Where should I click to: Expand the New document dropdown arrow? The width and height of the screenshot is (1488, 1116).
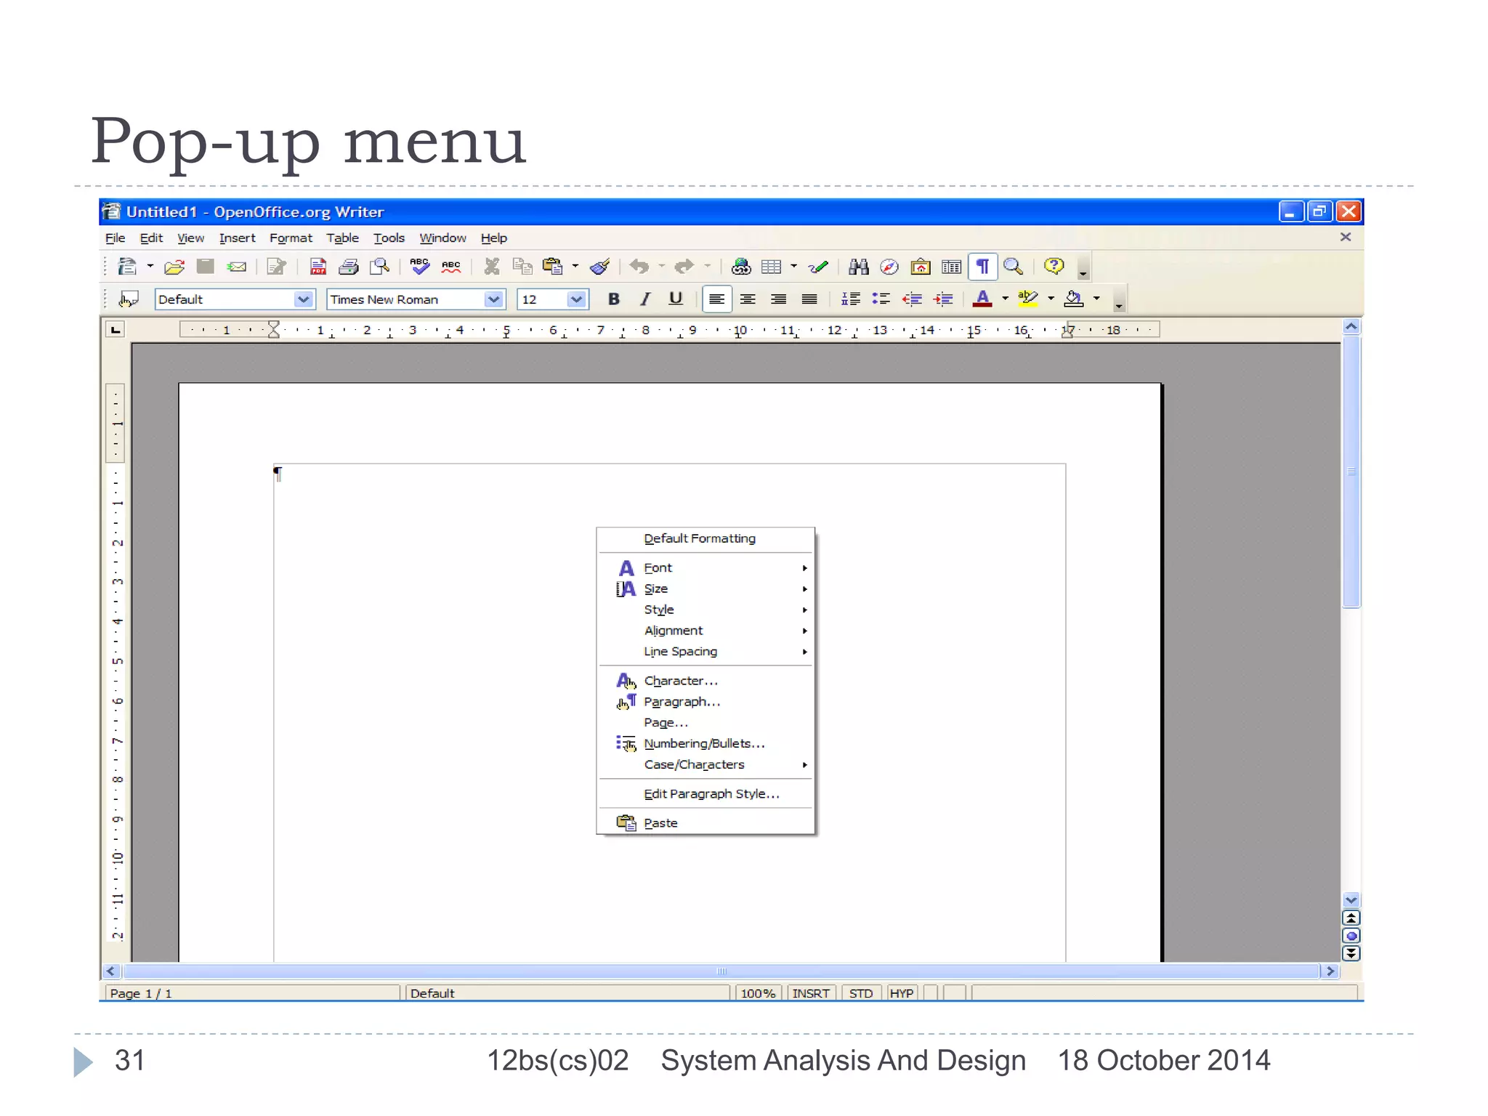click(150, 267)
